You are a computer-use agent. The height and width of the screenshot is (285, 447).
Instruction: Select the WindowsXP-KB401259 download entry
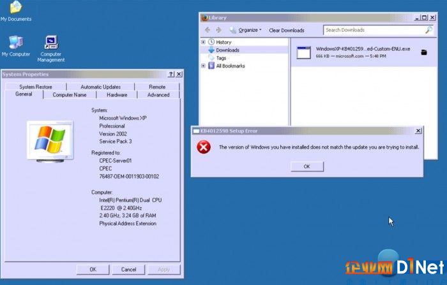(364, 52)
